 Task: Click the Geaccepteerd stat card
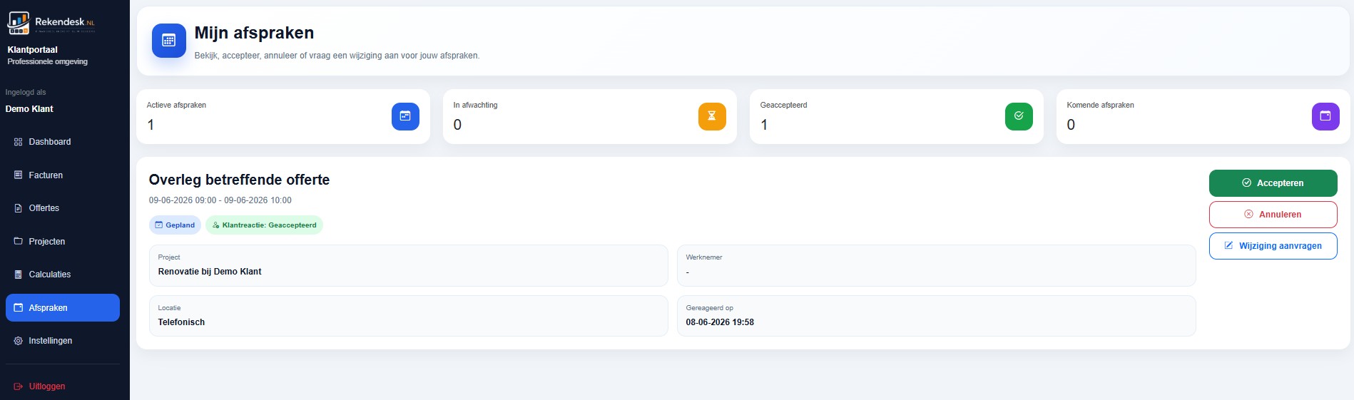click(897, 116)
